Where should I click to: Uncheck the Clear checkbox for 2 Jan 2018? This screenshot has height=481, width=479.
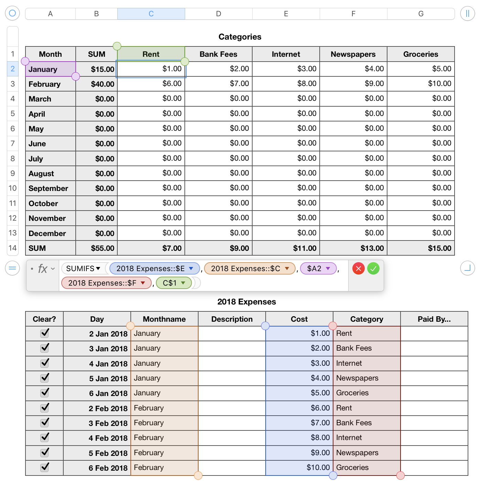click(45, 333)
